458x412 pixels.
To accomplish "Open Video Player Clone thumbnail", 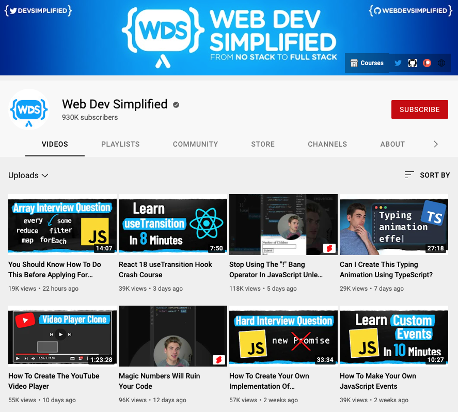I will [x=62, y=336].
